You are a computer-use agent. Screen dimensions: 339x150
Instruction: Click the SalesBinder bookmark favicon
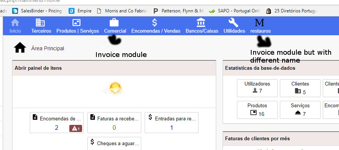(x=15, y=11)
